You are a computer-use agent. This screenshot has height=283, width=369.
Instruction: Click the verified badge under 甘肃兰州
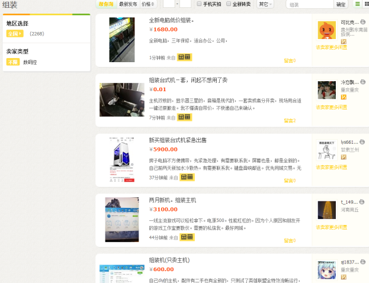(x=344, y=157)
